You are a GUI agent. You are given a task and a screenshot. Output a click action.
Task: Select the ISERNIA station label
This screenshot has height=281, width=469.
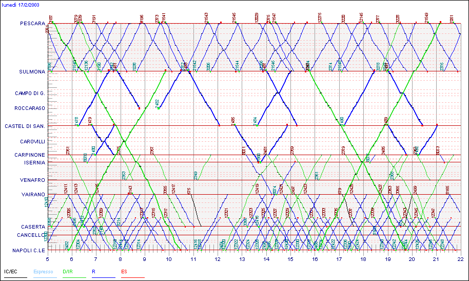[33, 162]
